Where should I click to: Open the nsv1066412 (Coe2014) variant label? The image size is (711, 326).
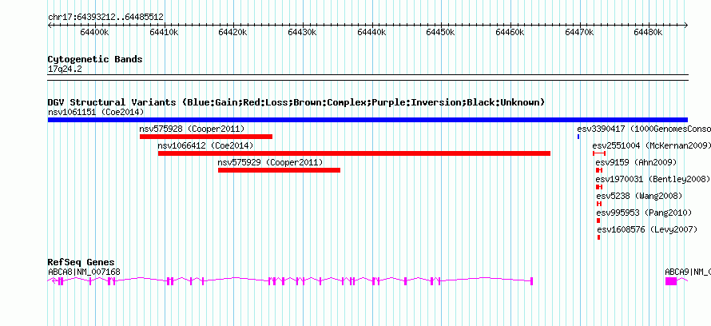(x=205, y=145)
